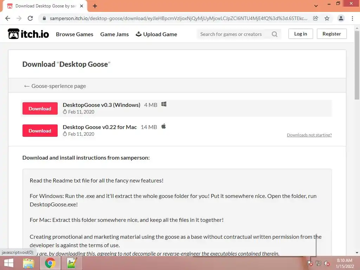Open the notepad app in taskbar
The height and width of the screenshot is (270, 360).
tap(72, 263)
